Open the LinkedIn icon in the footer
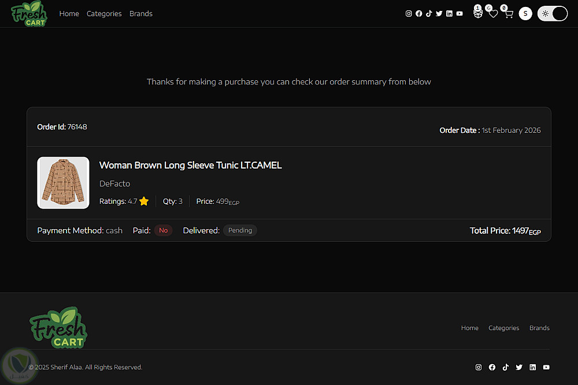This screenshot has height=385, width=578. pos(533,367)
